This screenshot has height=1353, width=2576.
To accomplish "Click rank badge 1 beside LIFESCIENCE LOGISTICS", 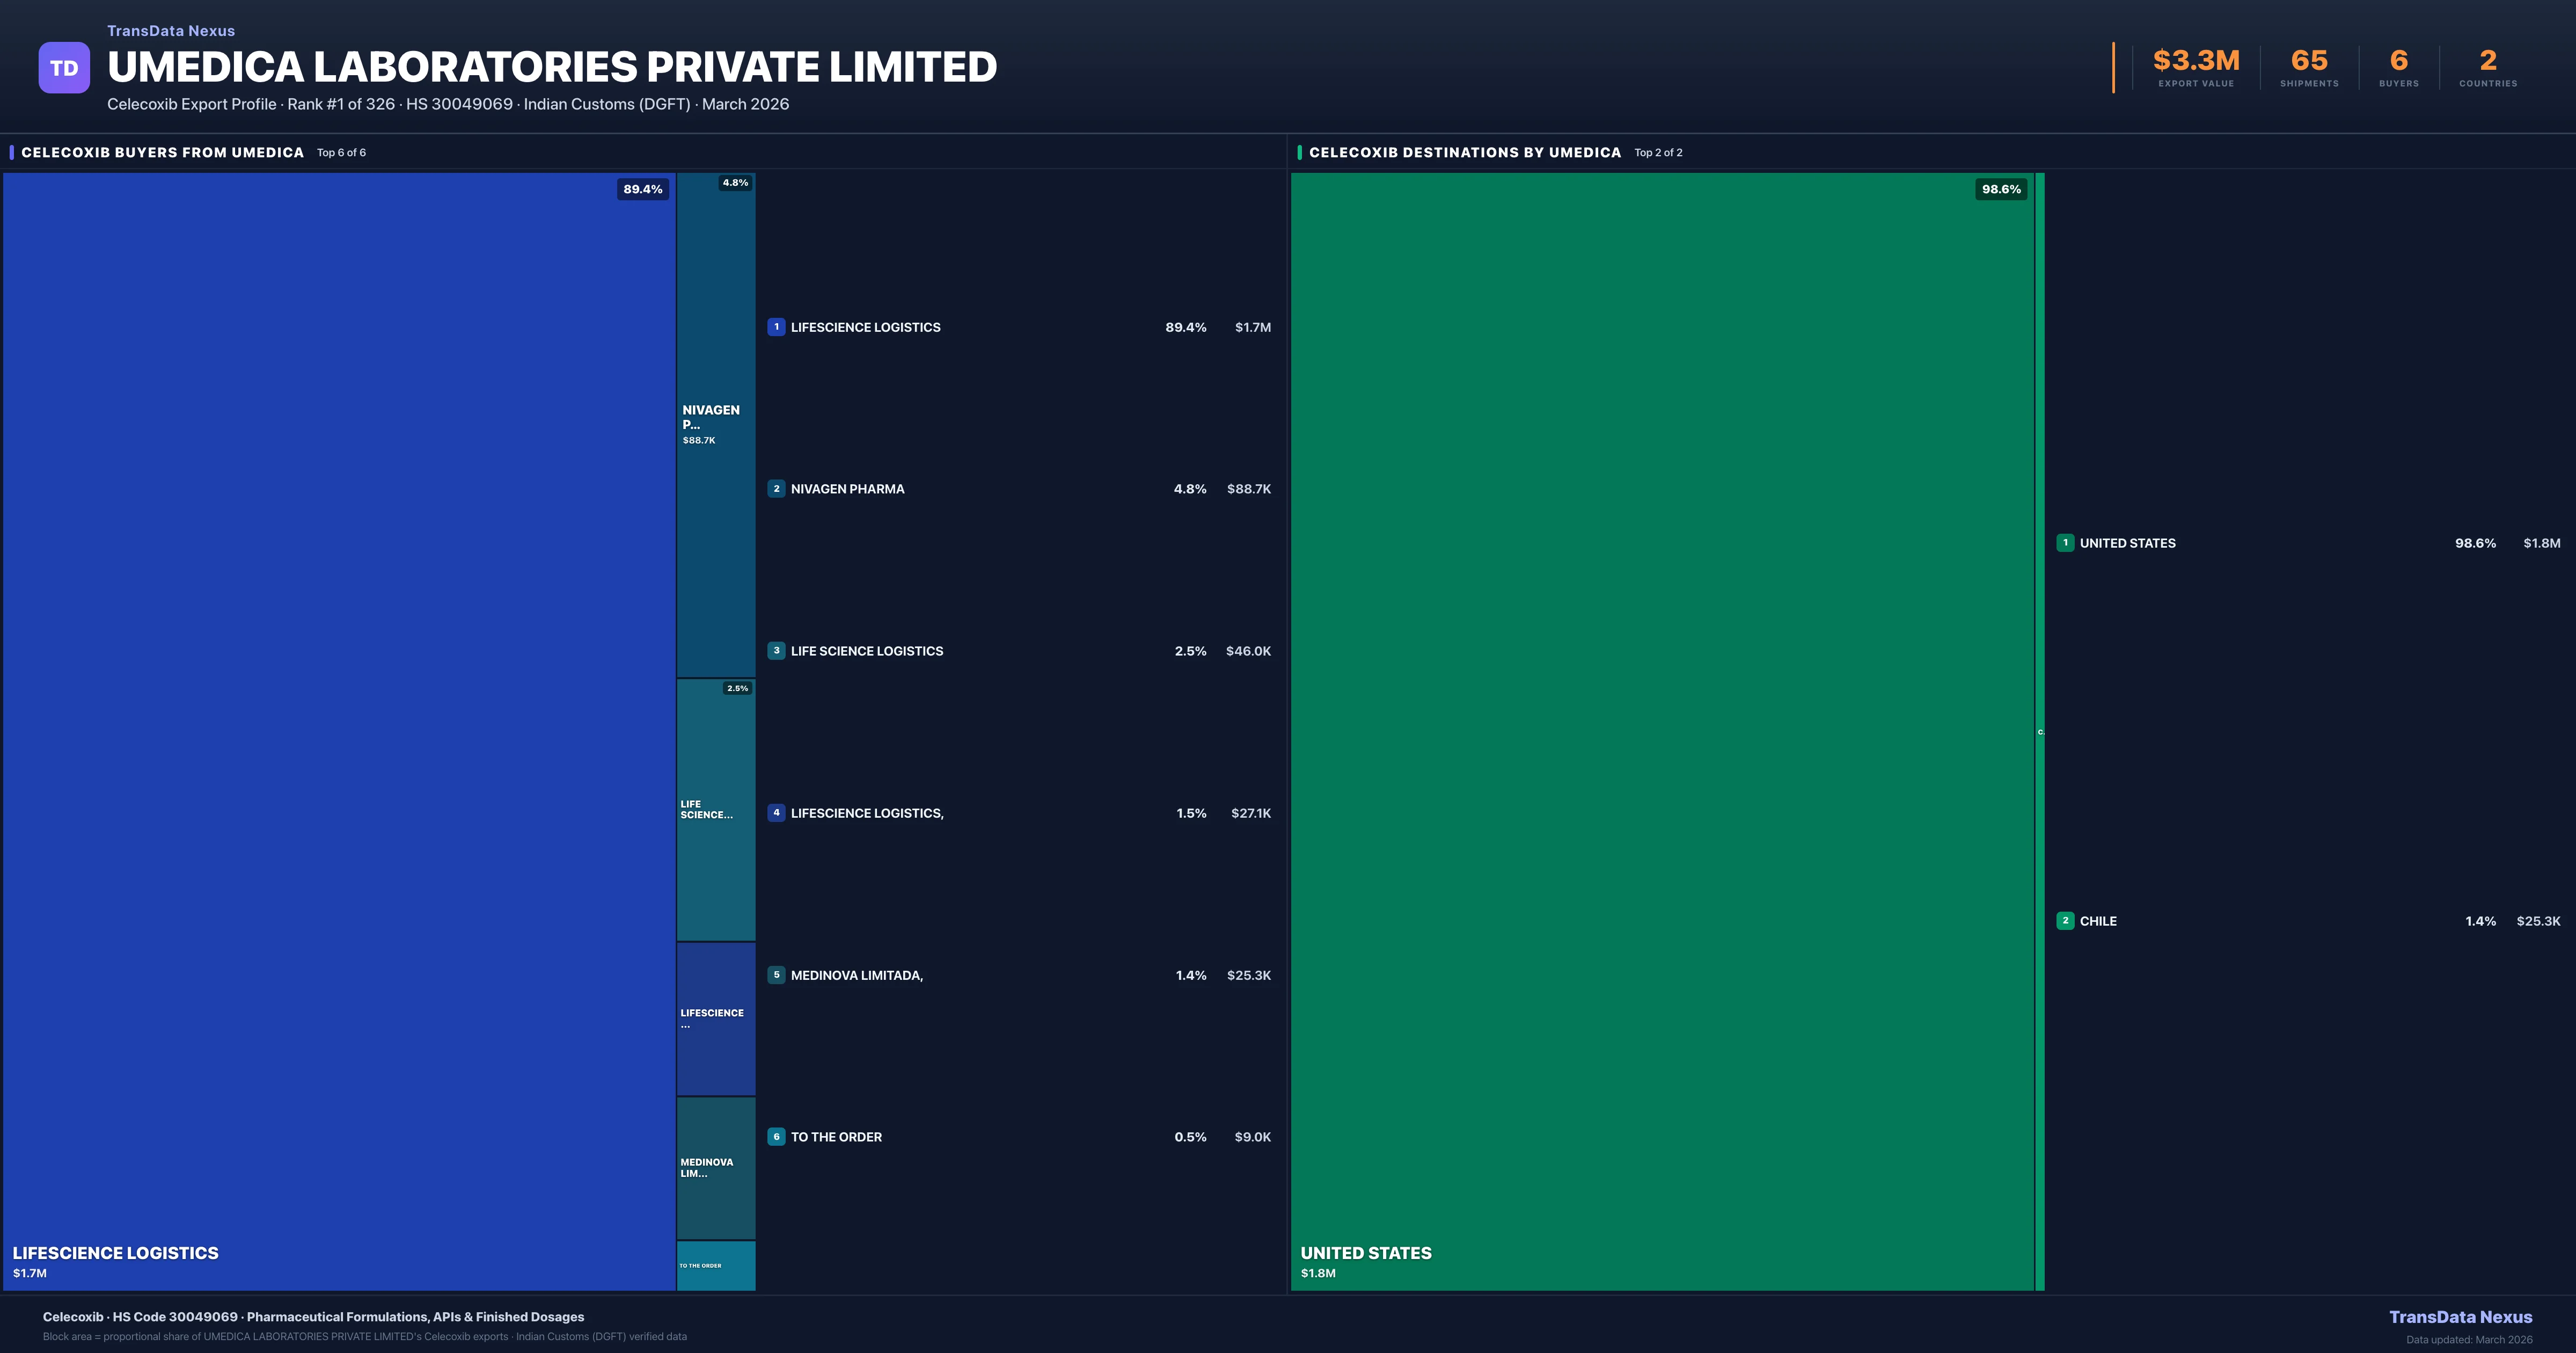I will 776,327.
